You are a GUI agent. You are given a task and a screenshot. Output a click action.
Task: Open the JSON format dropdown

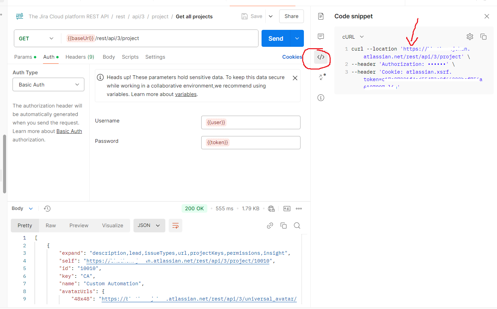tap(149, 225)
